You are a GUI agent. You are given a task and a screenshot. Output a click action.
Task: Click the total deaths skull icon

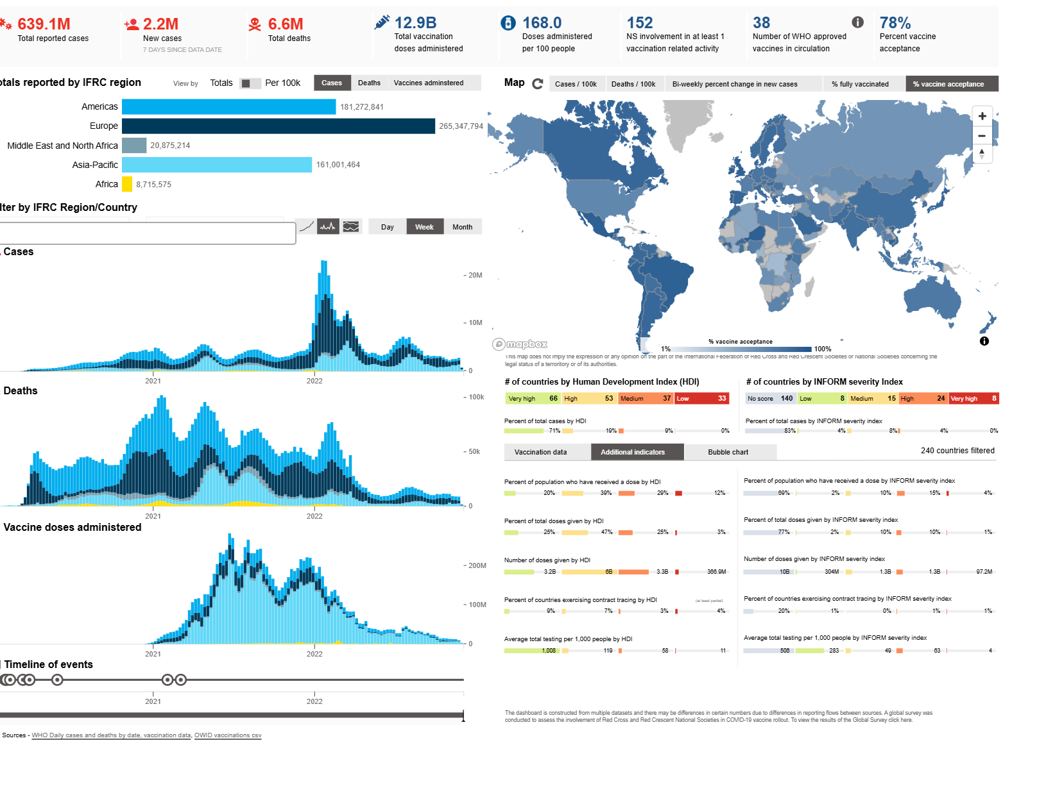coord(255,24)
